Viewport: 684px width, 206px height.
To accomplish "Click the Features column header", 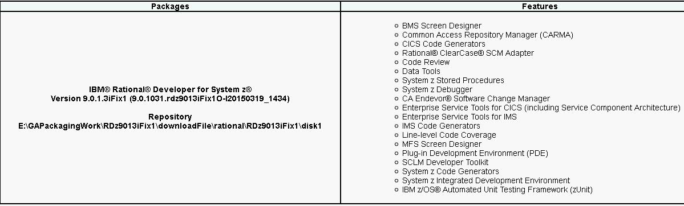I will point(540,6).
